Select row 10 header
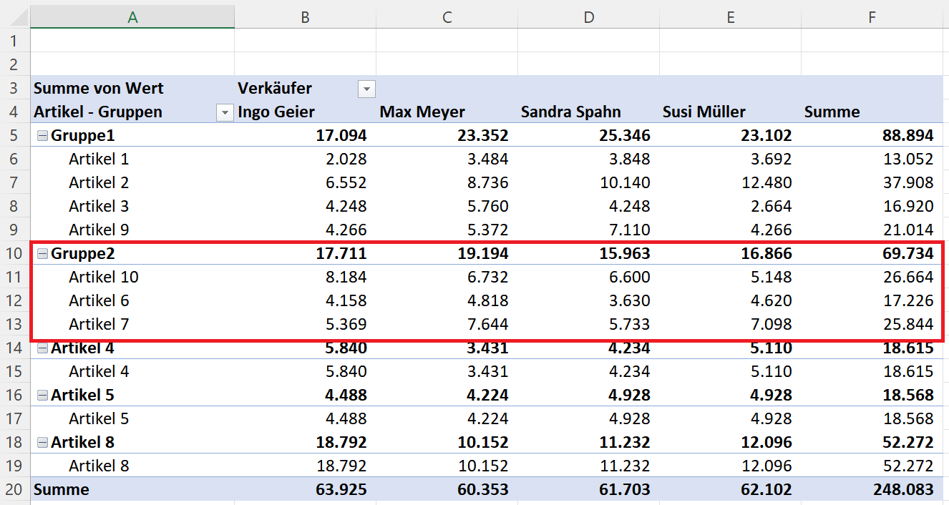Viewport: 949px width, 505px height. [x=15, y=253]
